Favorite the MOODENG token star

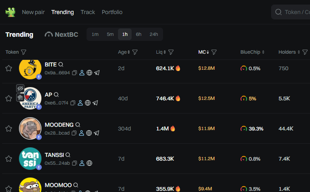(x=9, y=128)
